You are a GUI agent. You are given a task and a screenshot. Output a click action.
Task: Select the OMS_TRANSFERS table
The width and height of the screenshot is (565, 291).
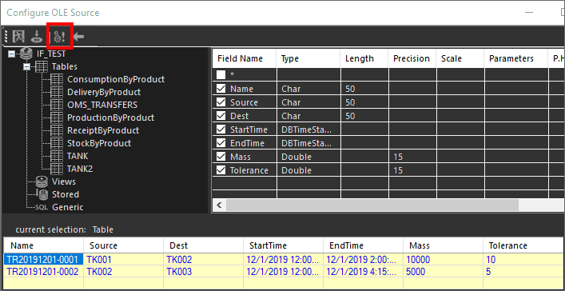102,105
